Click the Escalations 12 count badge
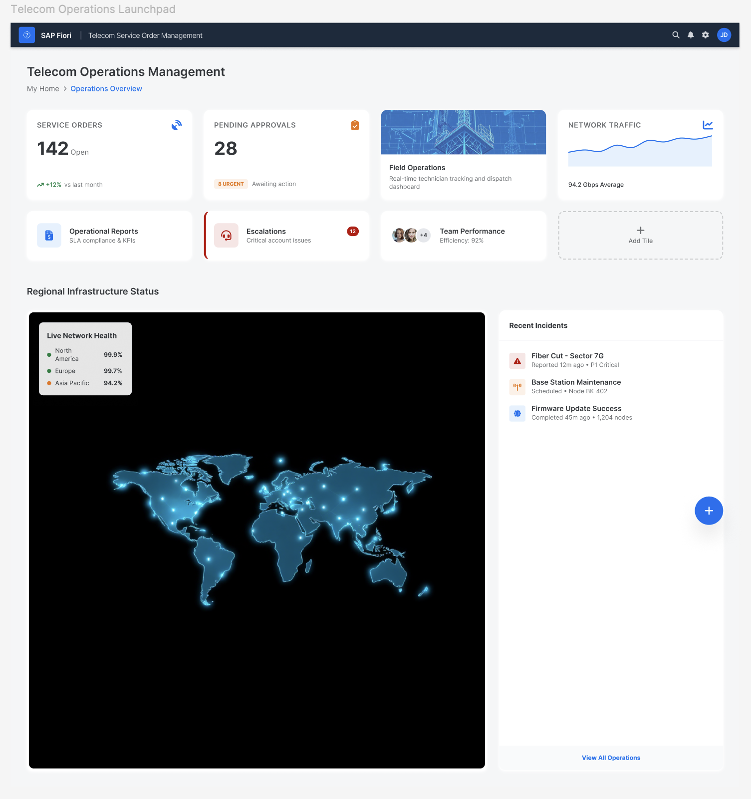This screenshot has height=799, width=751. click(x=353, y=231)
